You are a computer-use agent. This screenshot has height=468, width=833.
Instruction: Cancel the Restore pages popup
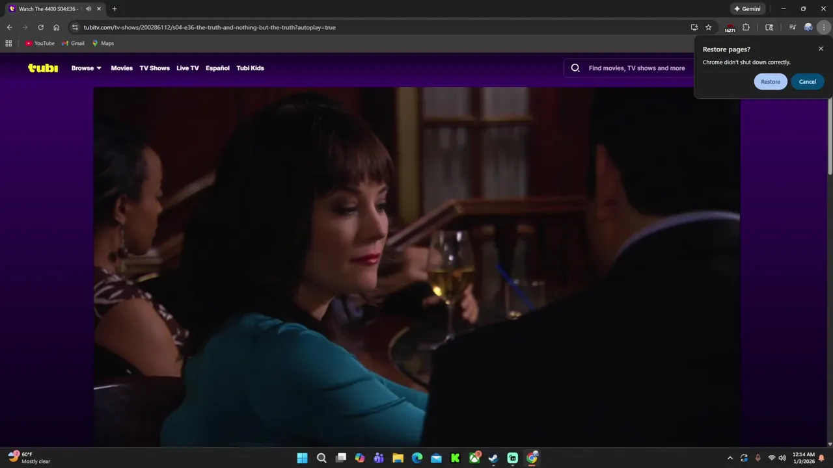pos(808,81)
